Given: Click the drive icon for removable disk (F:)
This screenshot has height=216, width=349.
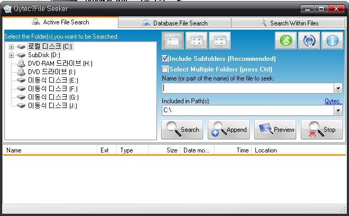Looking at the screenshot, I should pyautogui.click(x=21, y=89).
